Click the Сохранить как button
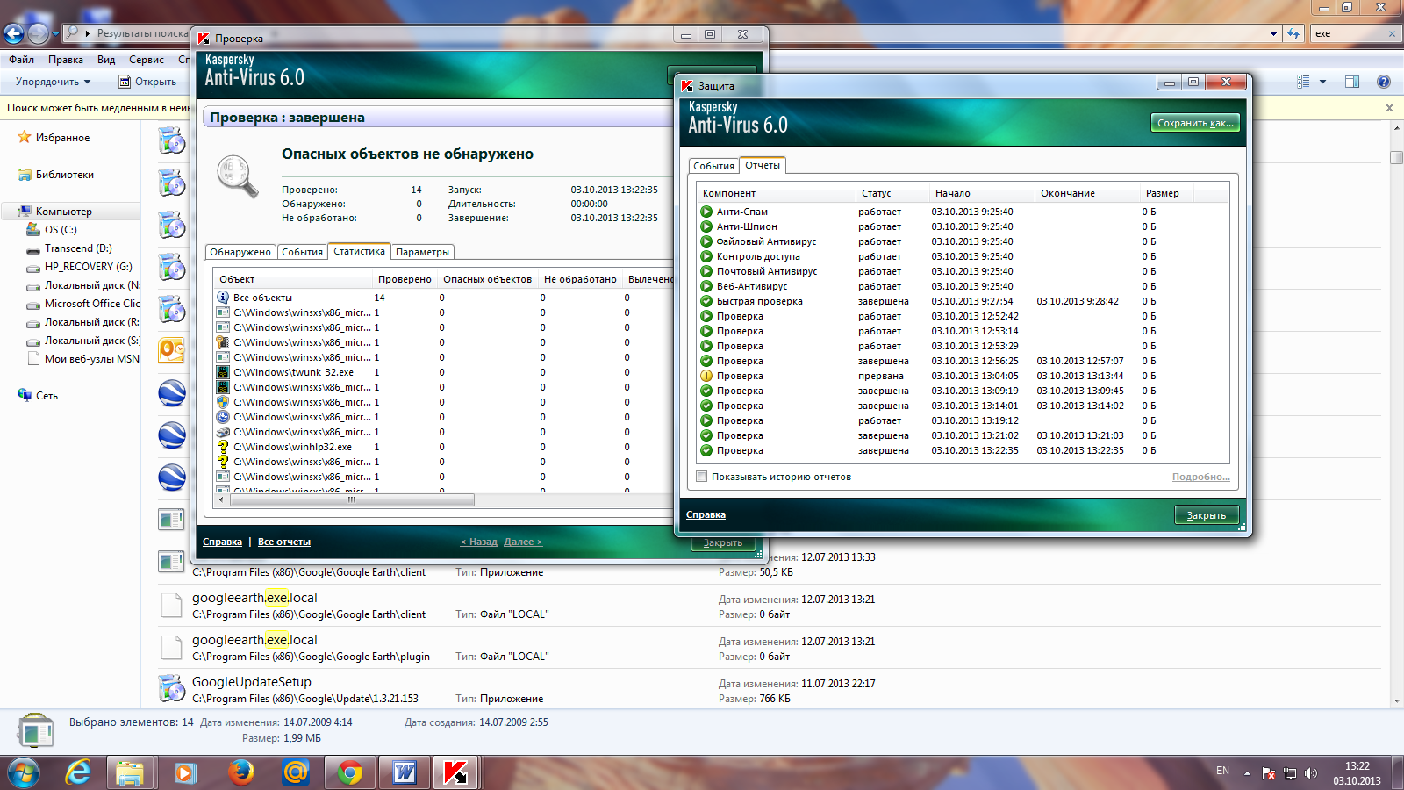1404x790 pixels. tap(1195, 123)
